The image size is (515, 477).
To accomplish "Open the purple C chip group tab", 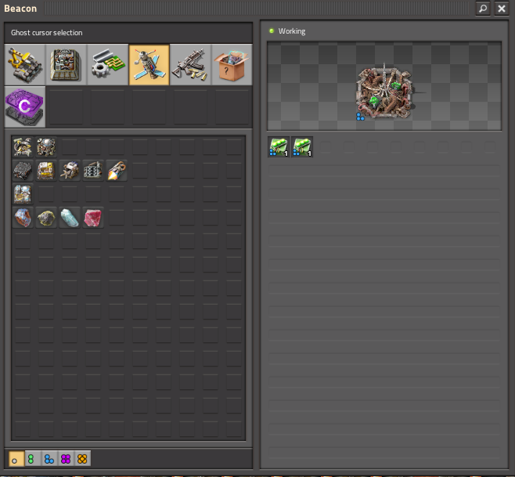I will (25, 107).
